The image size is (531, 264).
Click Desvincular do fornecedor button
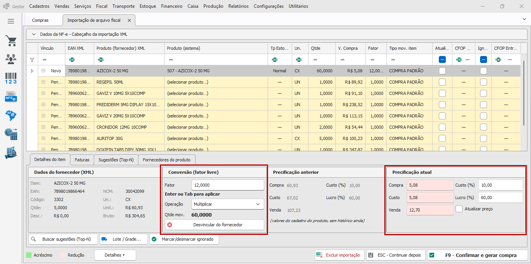(x=214, y=225)
